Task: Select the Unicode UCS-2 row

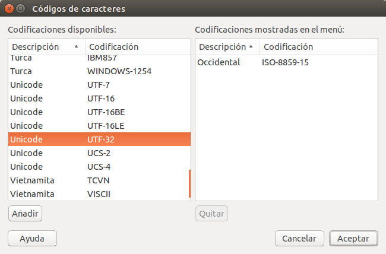Action: (x=99, y=153)
